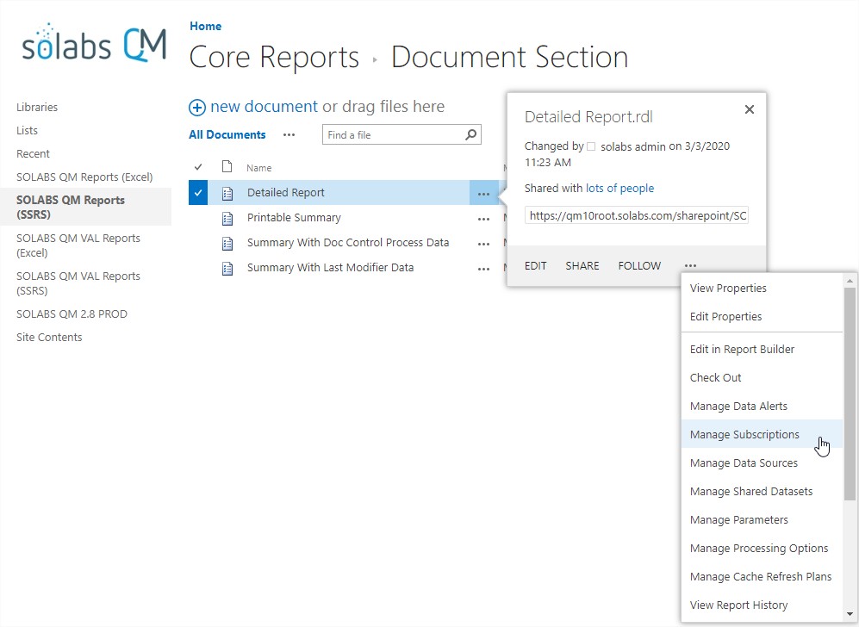Click the Document Section page title
Screen dimensions: 859x627
[x=509, y=57]
